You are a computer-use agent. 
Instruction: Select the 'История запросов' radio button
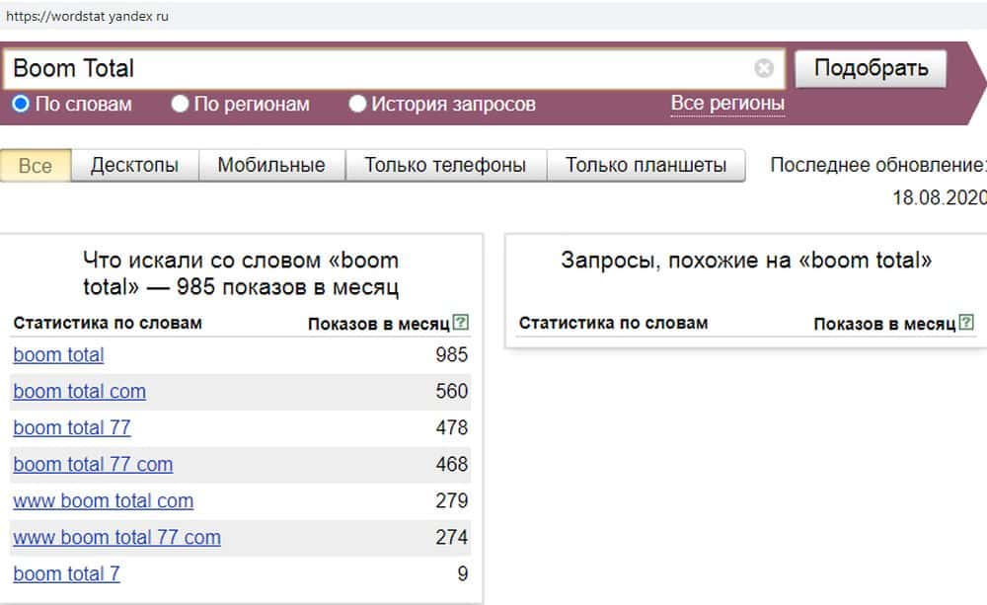[x=357, y=104]
